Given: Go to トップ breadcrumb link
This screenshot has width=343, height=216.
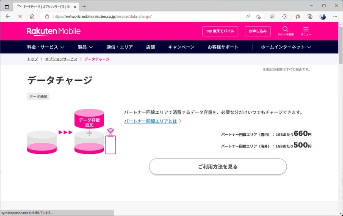Looking at the screenshot, I should coord(32,59).
